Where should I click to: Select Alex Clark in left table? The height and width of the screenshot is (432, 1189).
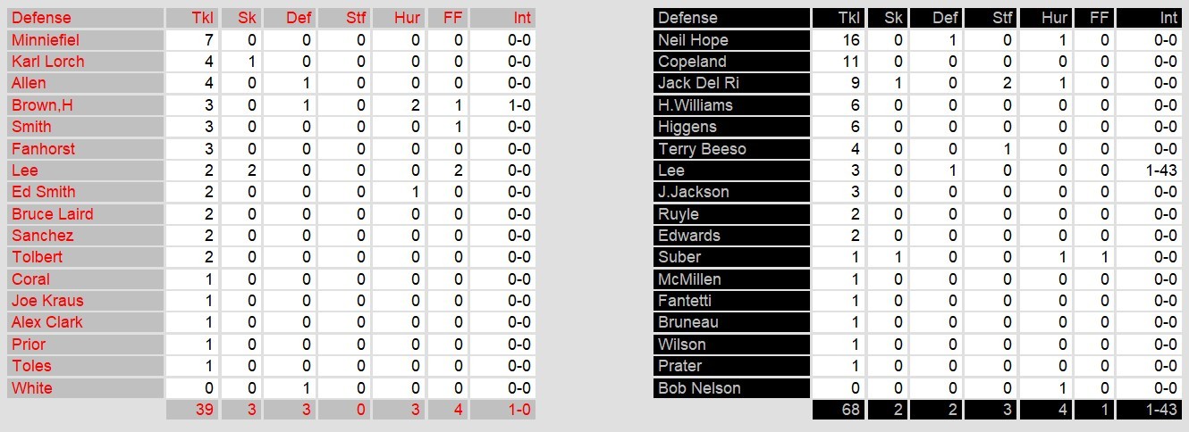(x=46, y=322)
